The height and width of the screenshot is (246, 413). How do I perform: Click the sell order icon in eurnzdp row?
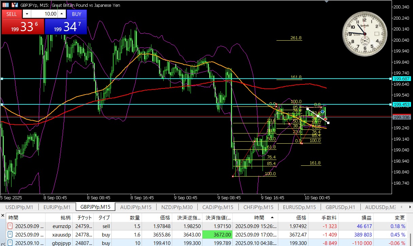point(10,226)
